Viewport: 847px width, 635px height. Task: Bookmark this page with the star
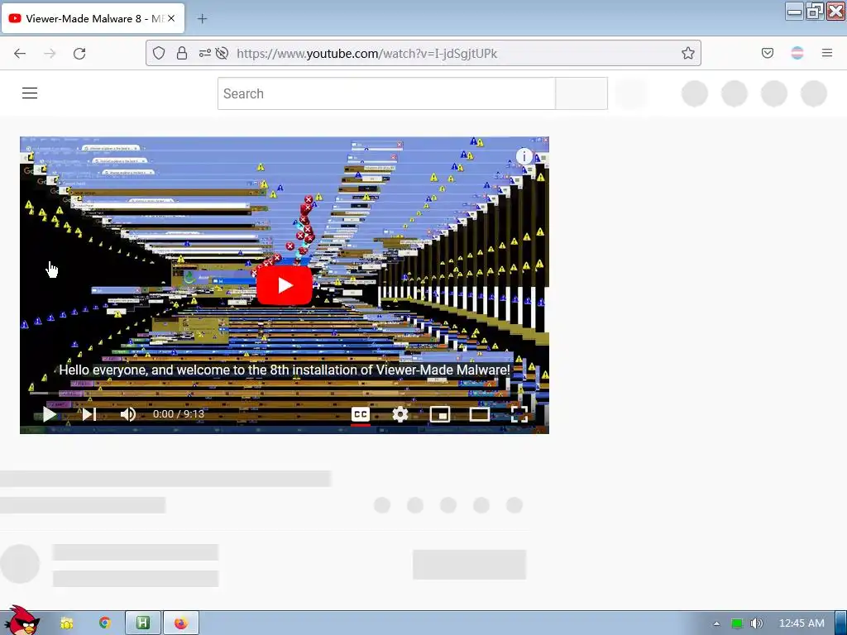687,53
